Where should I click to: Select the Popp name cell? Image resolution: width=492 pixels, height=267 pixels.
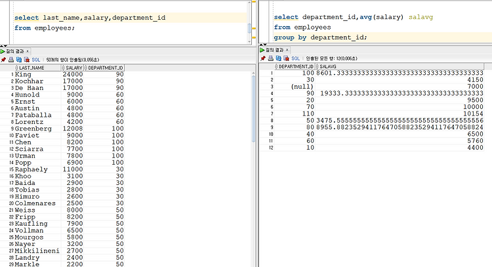tap(37, 163)
